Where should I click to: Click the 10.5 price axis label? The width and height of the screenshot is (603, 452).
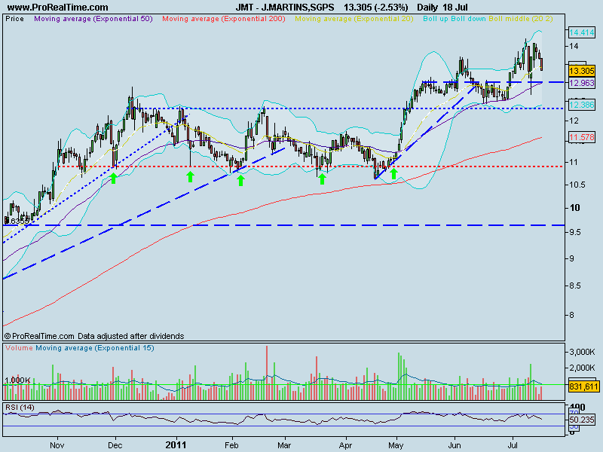pyautogui.click(x=577, y=185)
